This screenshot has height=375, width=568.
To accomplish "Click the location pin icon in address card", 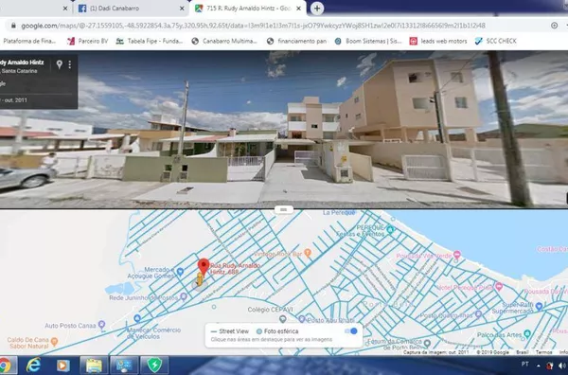I will [x=59, y=64].
